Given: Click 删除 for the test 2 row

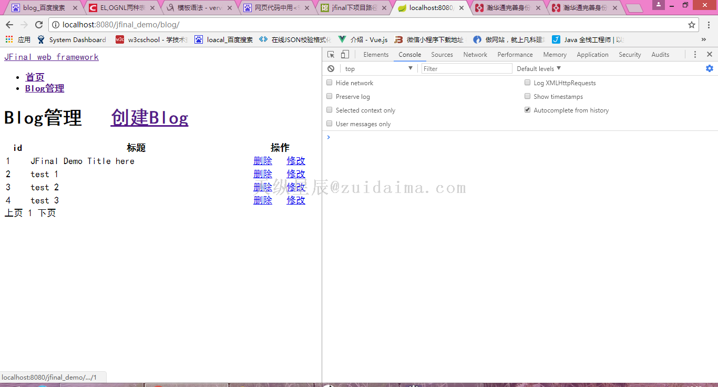Looking at the screenshot, I should pos(263,187).
